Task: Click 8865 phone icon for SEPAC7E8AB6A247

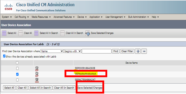Action: coord(37,80)
